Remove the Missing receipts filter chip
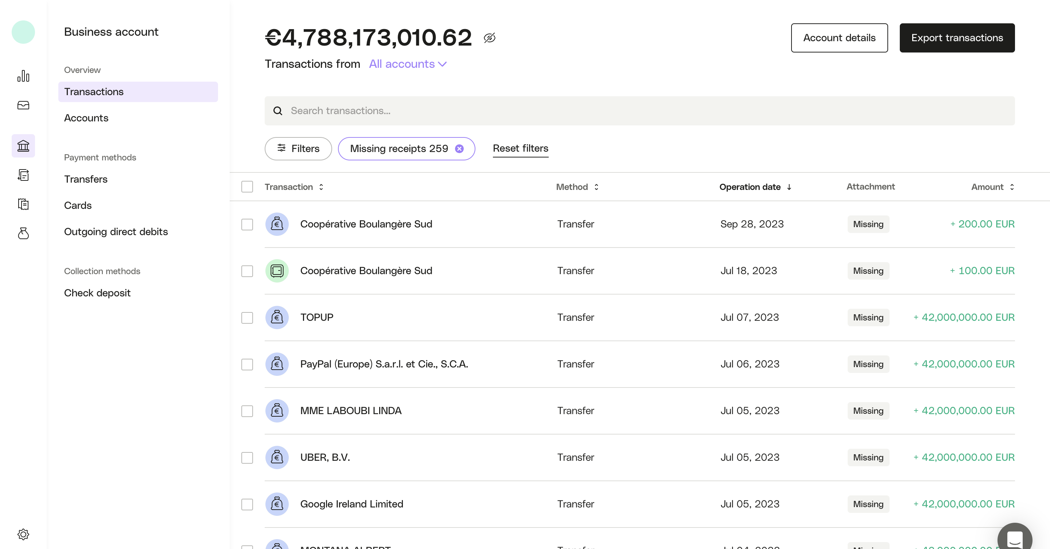Image resolution: width=1050 pixels, height=549 pixels. pyautogui.click(x=459, y=149)
